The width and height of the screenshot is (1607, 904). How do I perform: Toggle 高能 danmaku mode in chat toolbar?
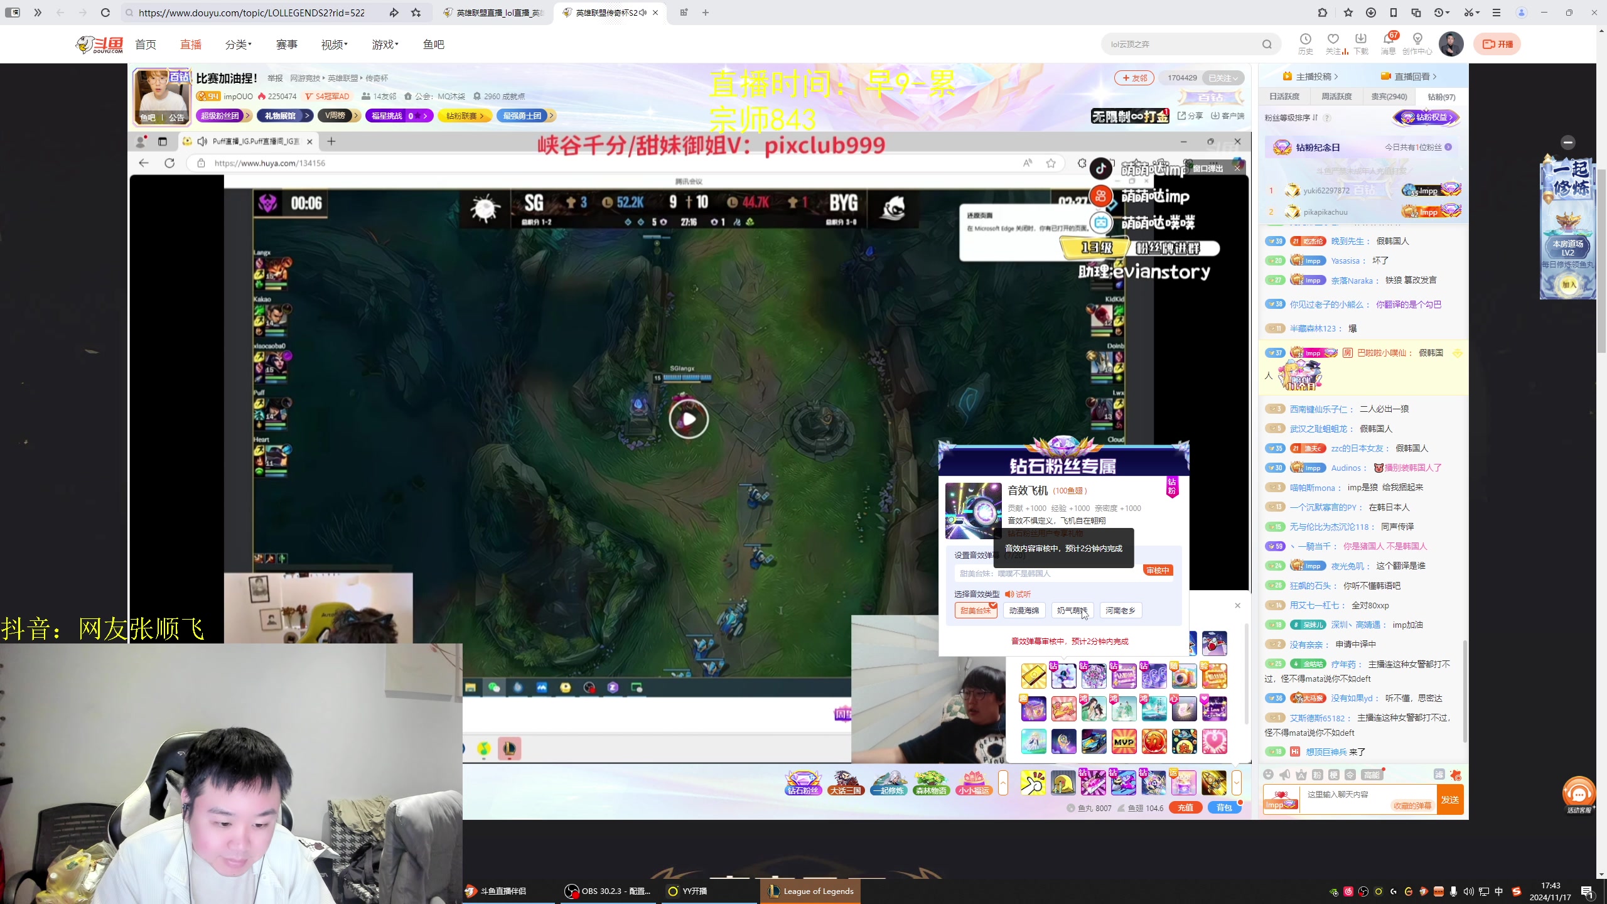coord(1372,775)
